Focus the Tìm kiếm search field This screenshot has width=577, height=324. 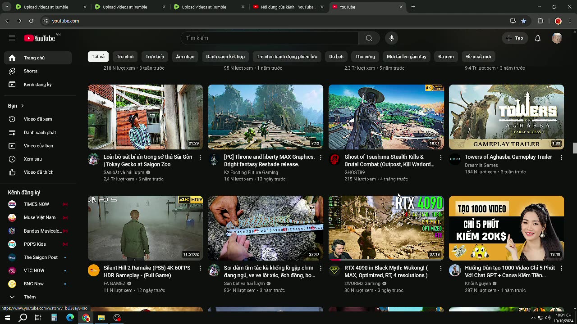pos(270,38)
